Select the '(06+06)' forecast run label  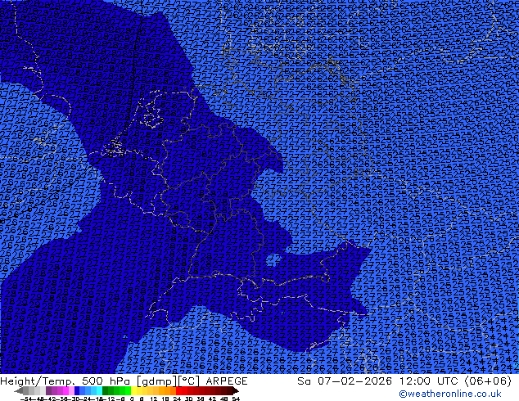tap(488, 381)
